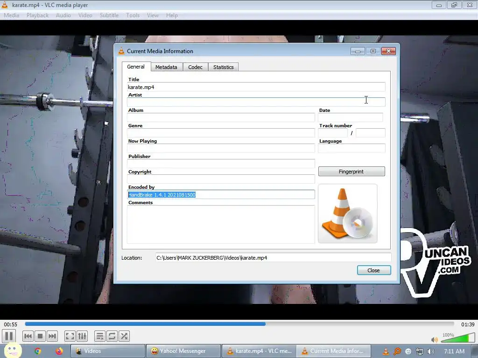478x358 pixels.
Task: Click in the Date field
Action: 351,117
